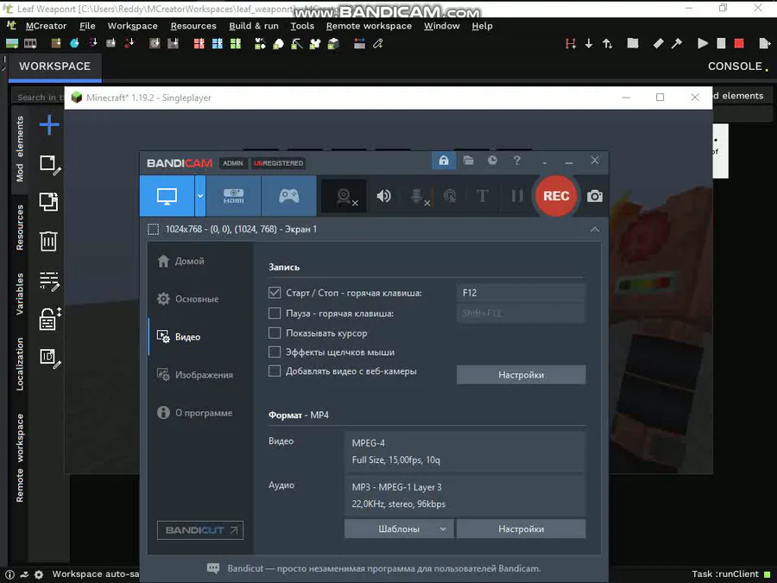This screenshot has width=777, height=583.
Task: Click the build hammer icon in MCreator toolbar
Action: (x=676, y=44)
